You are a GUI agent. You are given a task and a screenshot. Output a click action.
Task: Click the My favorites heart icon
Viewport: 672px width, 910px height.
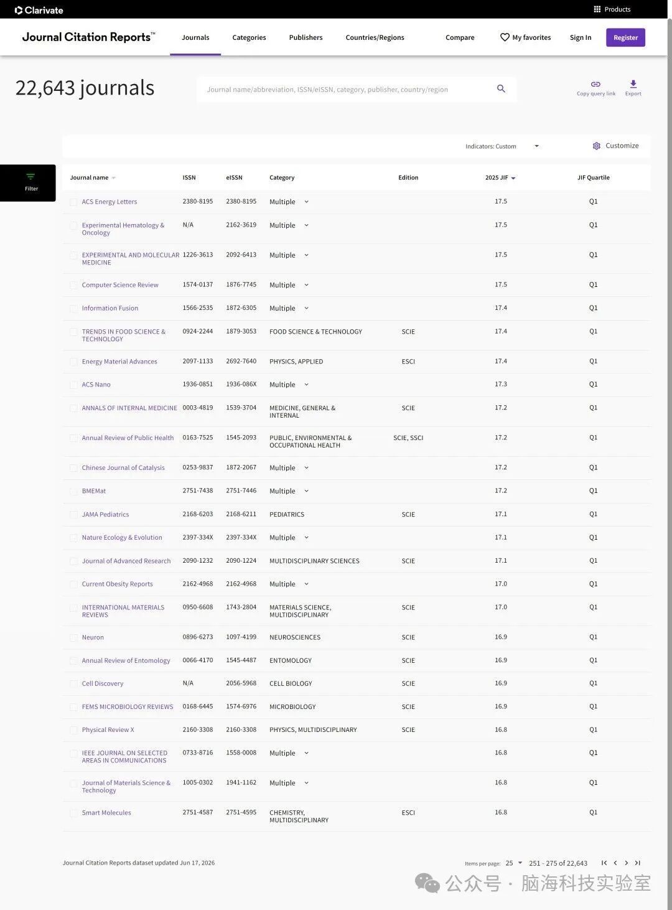[505, 37]
